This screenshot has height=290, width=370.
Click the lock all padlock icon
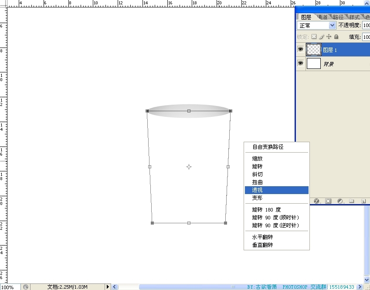tap(336, 37)
